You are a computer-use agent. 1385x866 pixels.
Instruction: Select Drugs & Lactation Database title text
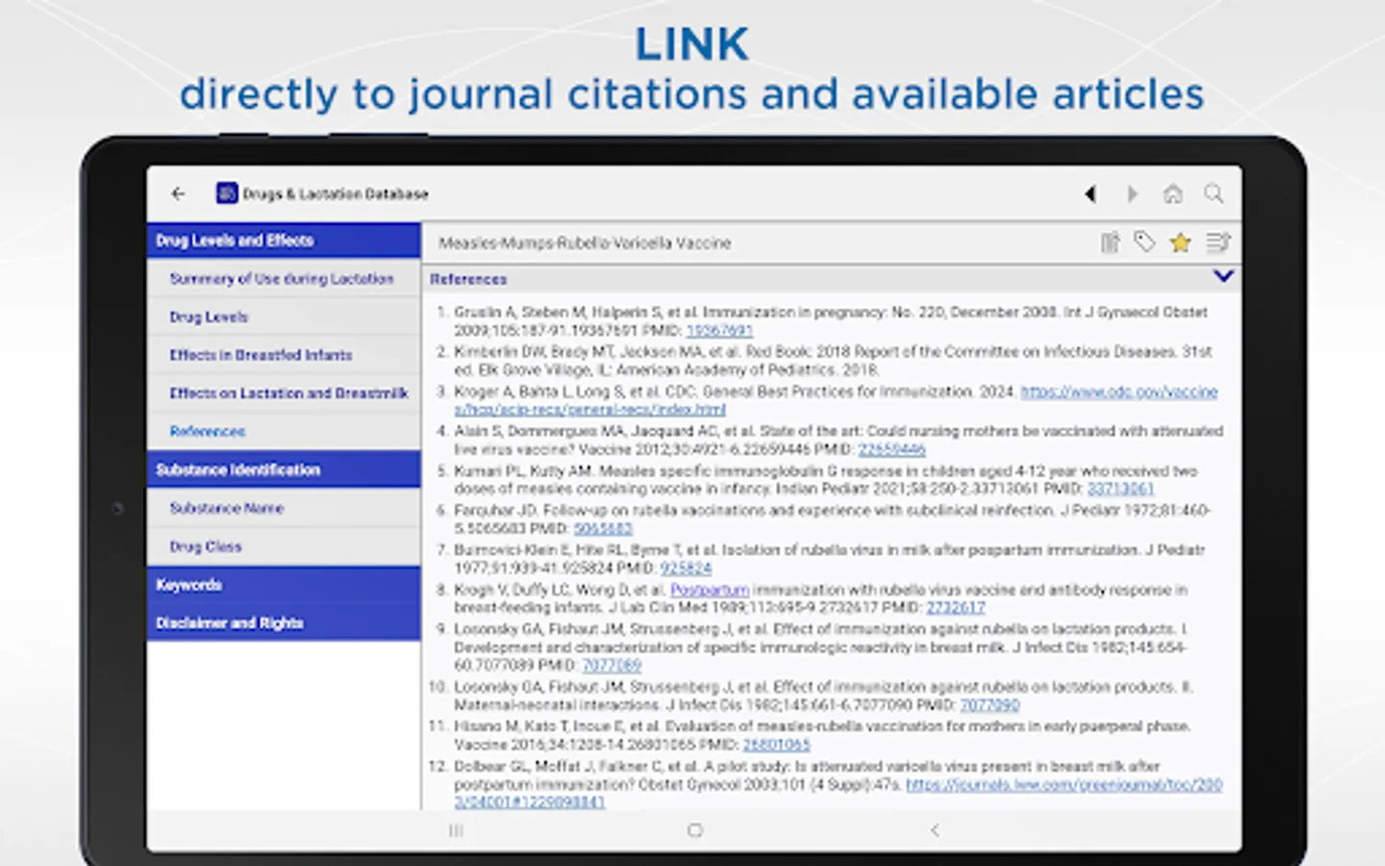tap(336, 194)
